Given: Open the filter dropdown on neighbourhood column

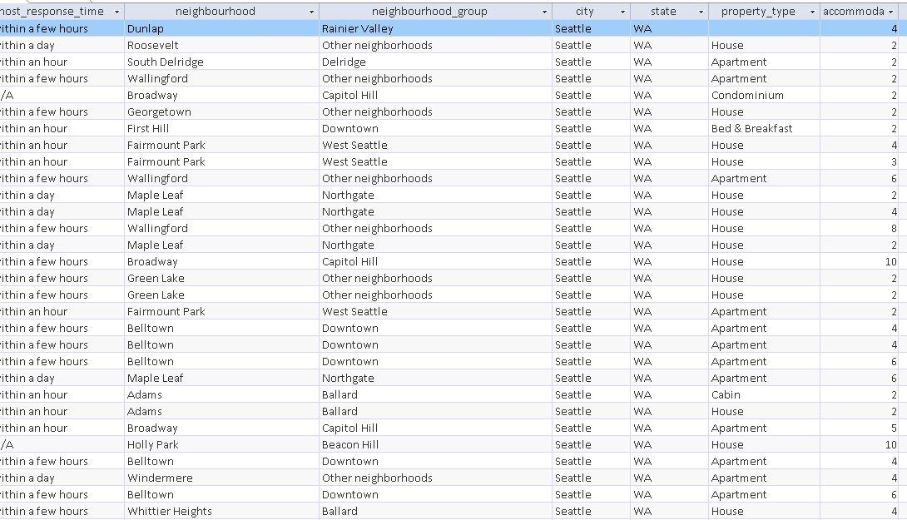Looking at the screenshot, I should coord(312,11).
